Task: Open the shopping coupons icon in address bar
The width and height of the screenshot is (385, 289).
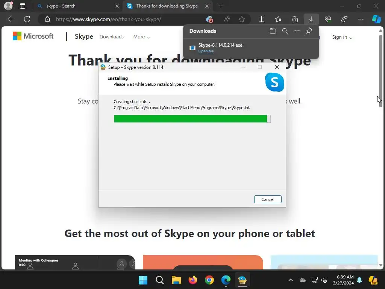Action: click(209, 19)
